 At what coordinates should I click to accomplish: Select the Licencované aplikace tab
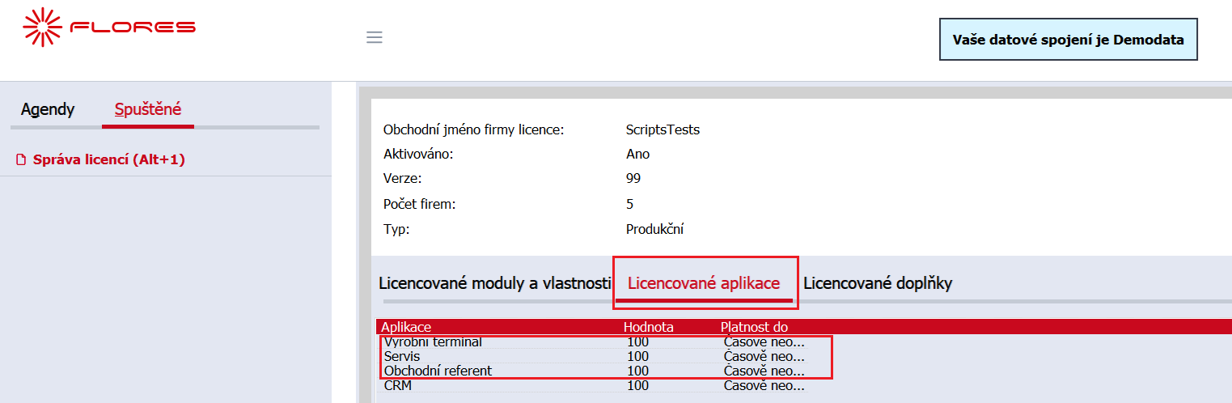coord(704,283)
